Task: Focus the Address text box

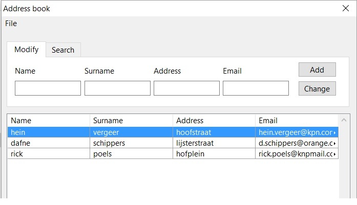Action: (x=187, y=88)
